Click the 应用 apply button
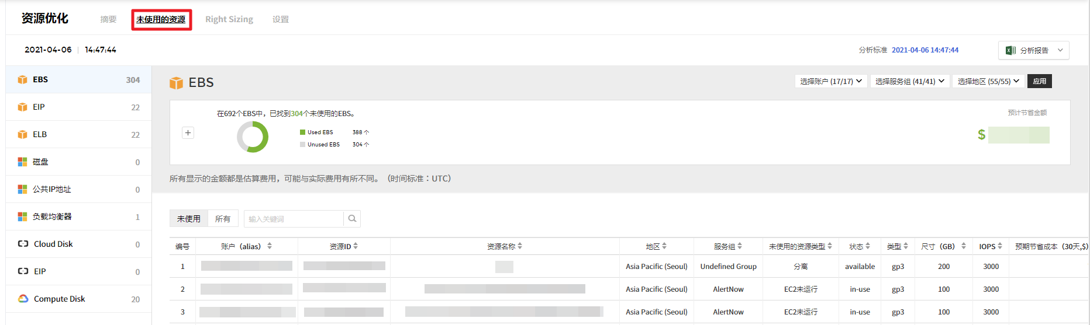The height and width of the screenshot is (325, 1090). click(x=1040, y=81)
